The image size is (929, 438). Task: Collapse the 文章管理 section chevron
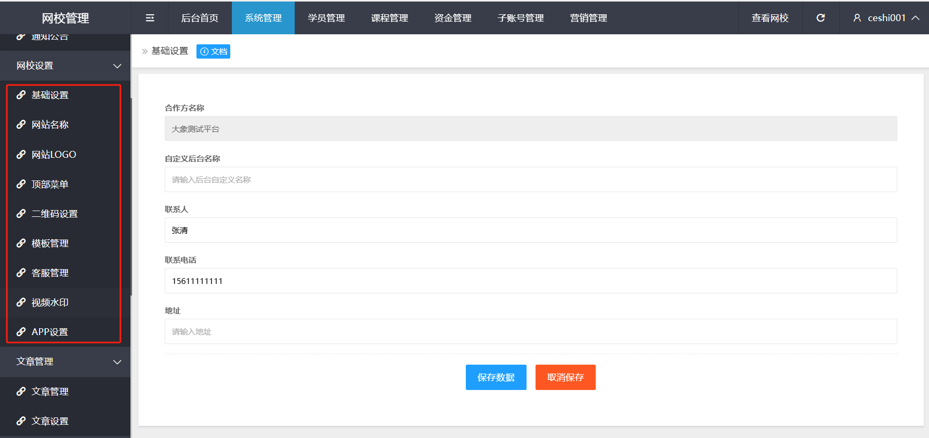(x=117, y=362)
